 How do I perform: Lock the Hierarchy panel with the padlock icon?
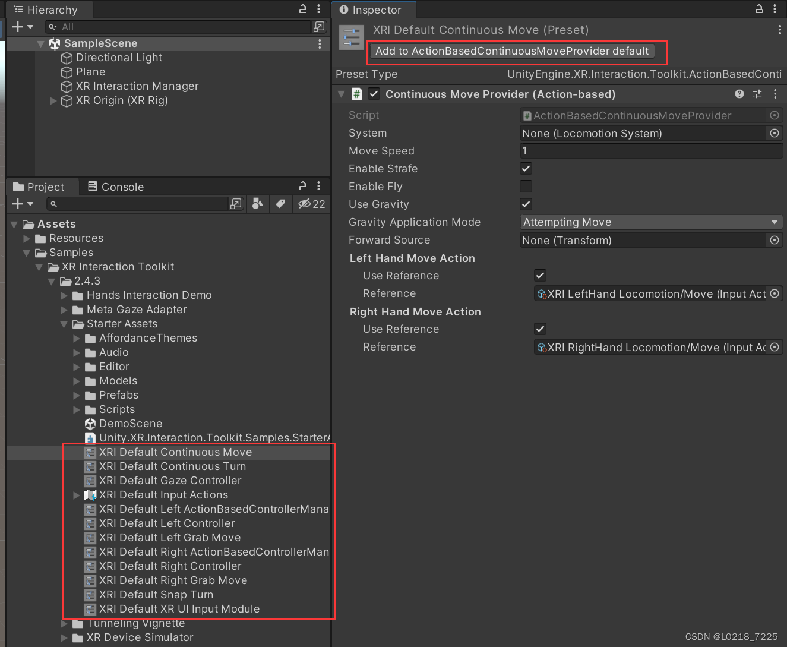coord(302,9)
